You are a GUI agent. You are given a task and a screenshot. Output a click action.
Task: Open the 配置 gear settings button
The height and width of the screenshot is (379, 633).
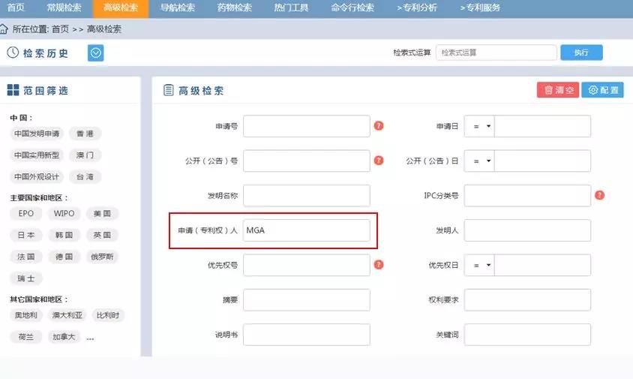[x=603, y=90]
